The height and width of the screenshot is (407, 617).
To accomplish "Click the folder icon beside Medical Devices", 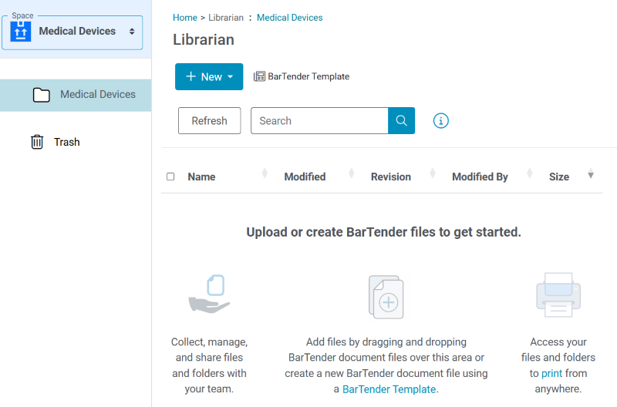I will pos(42,95).
